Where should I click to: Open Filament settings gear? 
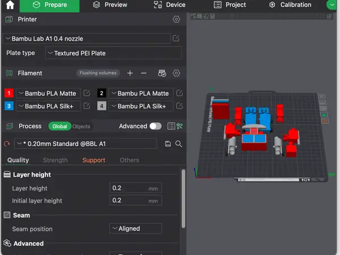(x=176, y=73)
